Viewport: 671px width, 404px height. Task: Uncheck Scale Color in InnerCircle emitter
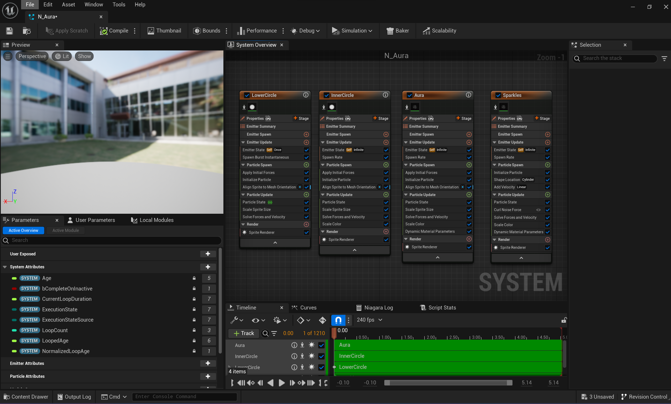click(x=386, y=224)
